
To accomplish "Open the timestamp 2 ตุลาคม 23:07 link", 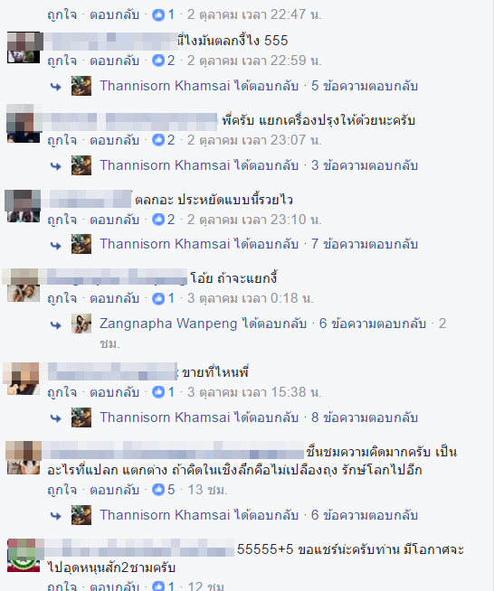I will 254,140.
